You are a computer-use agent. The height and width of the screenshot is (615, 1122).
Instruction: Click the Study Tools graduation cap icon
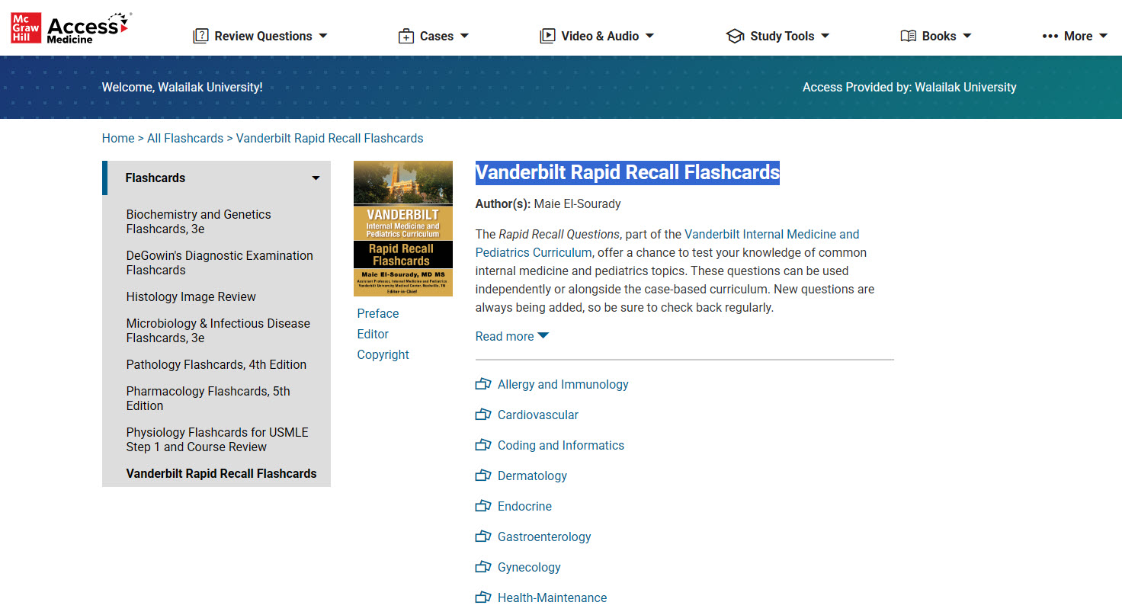(x=735, y=36)
